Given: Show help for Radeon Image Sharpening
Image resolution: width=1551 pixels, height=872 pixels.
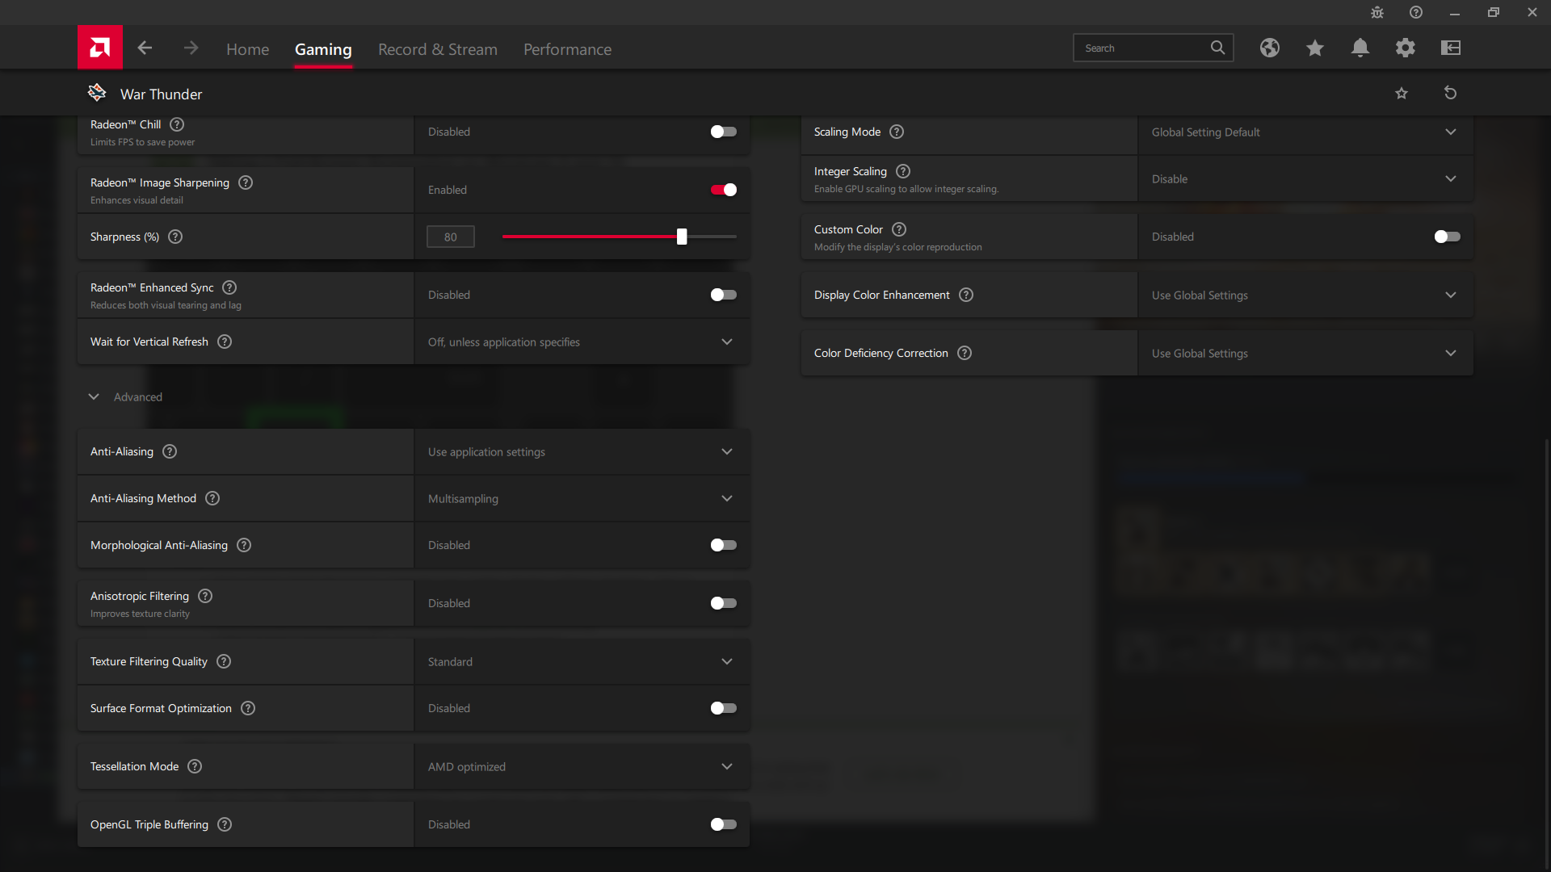Looking at the screenshot, I should coord(246,182).
